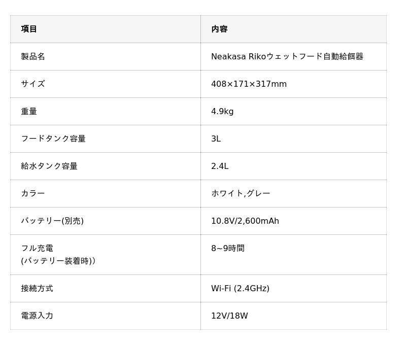Select the 重量 row label
Screen dimensions: 406x345
(x=29, y=111)
